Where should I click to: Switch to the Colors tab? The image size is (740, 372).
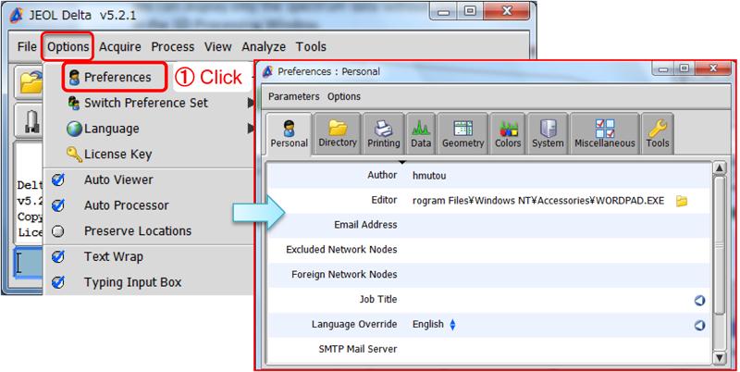point(508,134)
